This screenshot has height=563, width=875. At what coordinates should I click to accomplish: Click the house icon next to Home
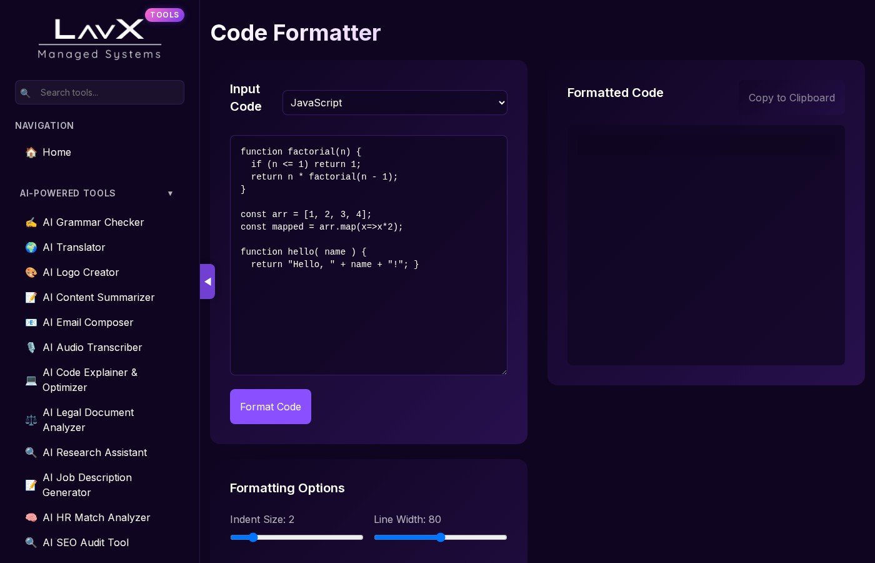click(31, 153)
